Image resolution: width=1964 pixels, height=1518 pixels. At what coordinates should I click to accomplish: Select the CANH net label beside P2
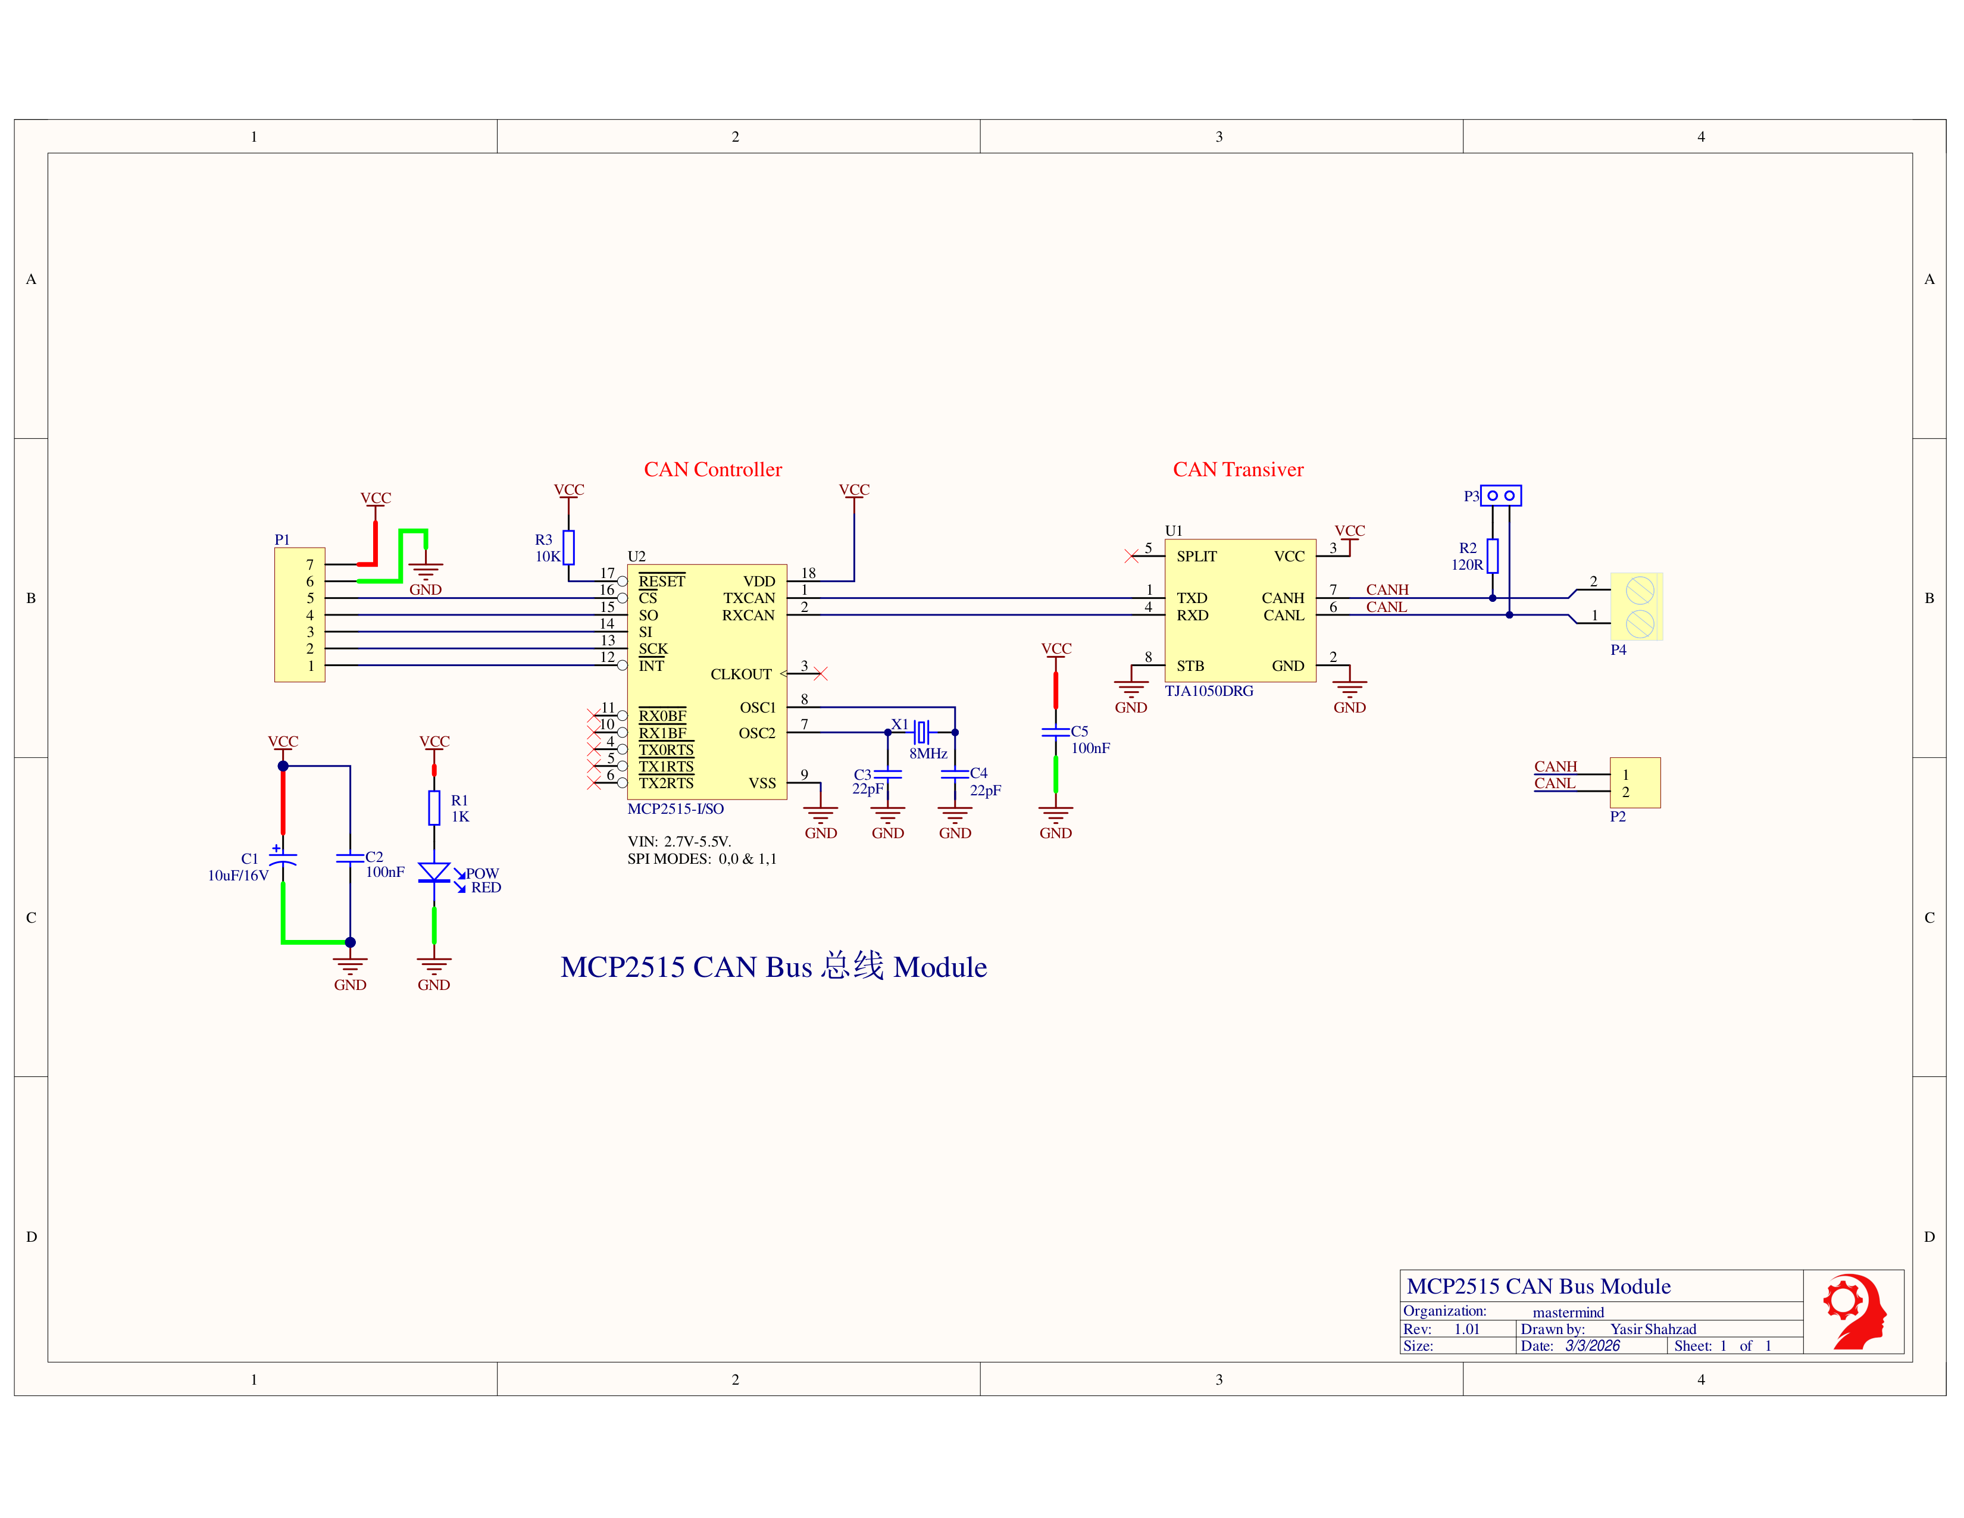point(1555,766)
